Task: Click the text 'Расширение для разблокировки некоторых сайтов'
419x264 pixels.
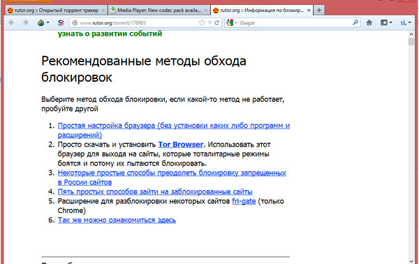Action: [144, 201]
